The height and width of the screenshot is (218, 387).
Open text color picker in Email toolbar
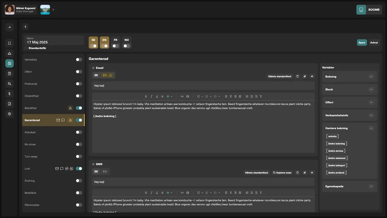[169, 96]
